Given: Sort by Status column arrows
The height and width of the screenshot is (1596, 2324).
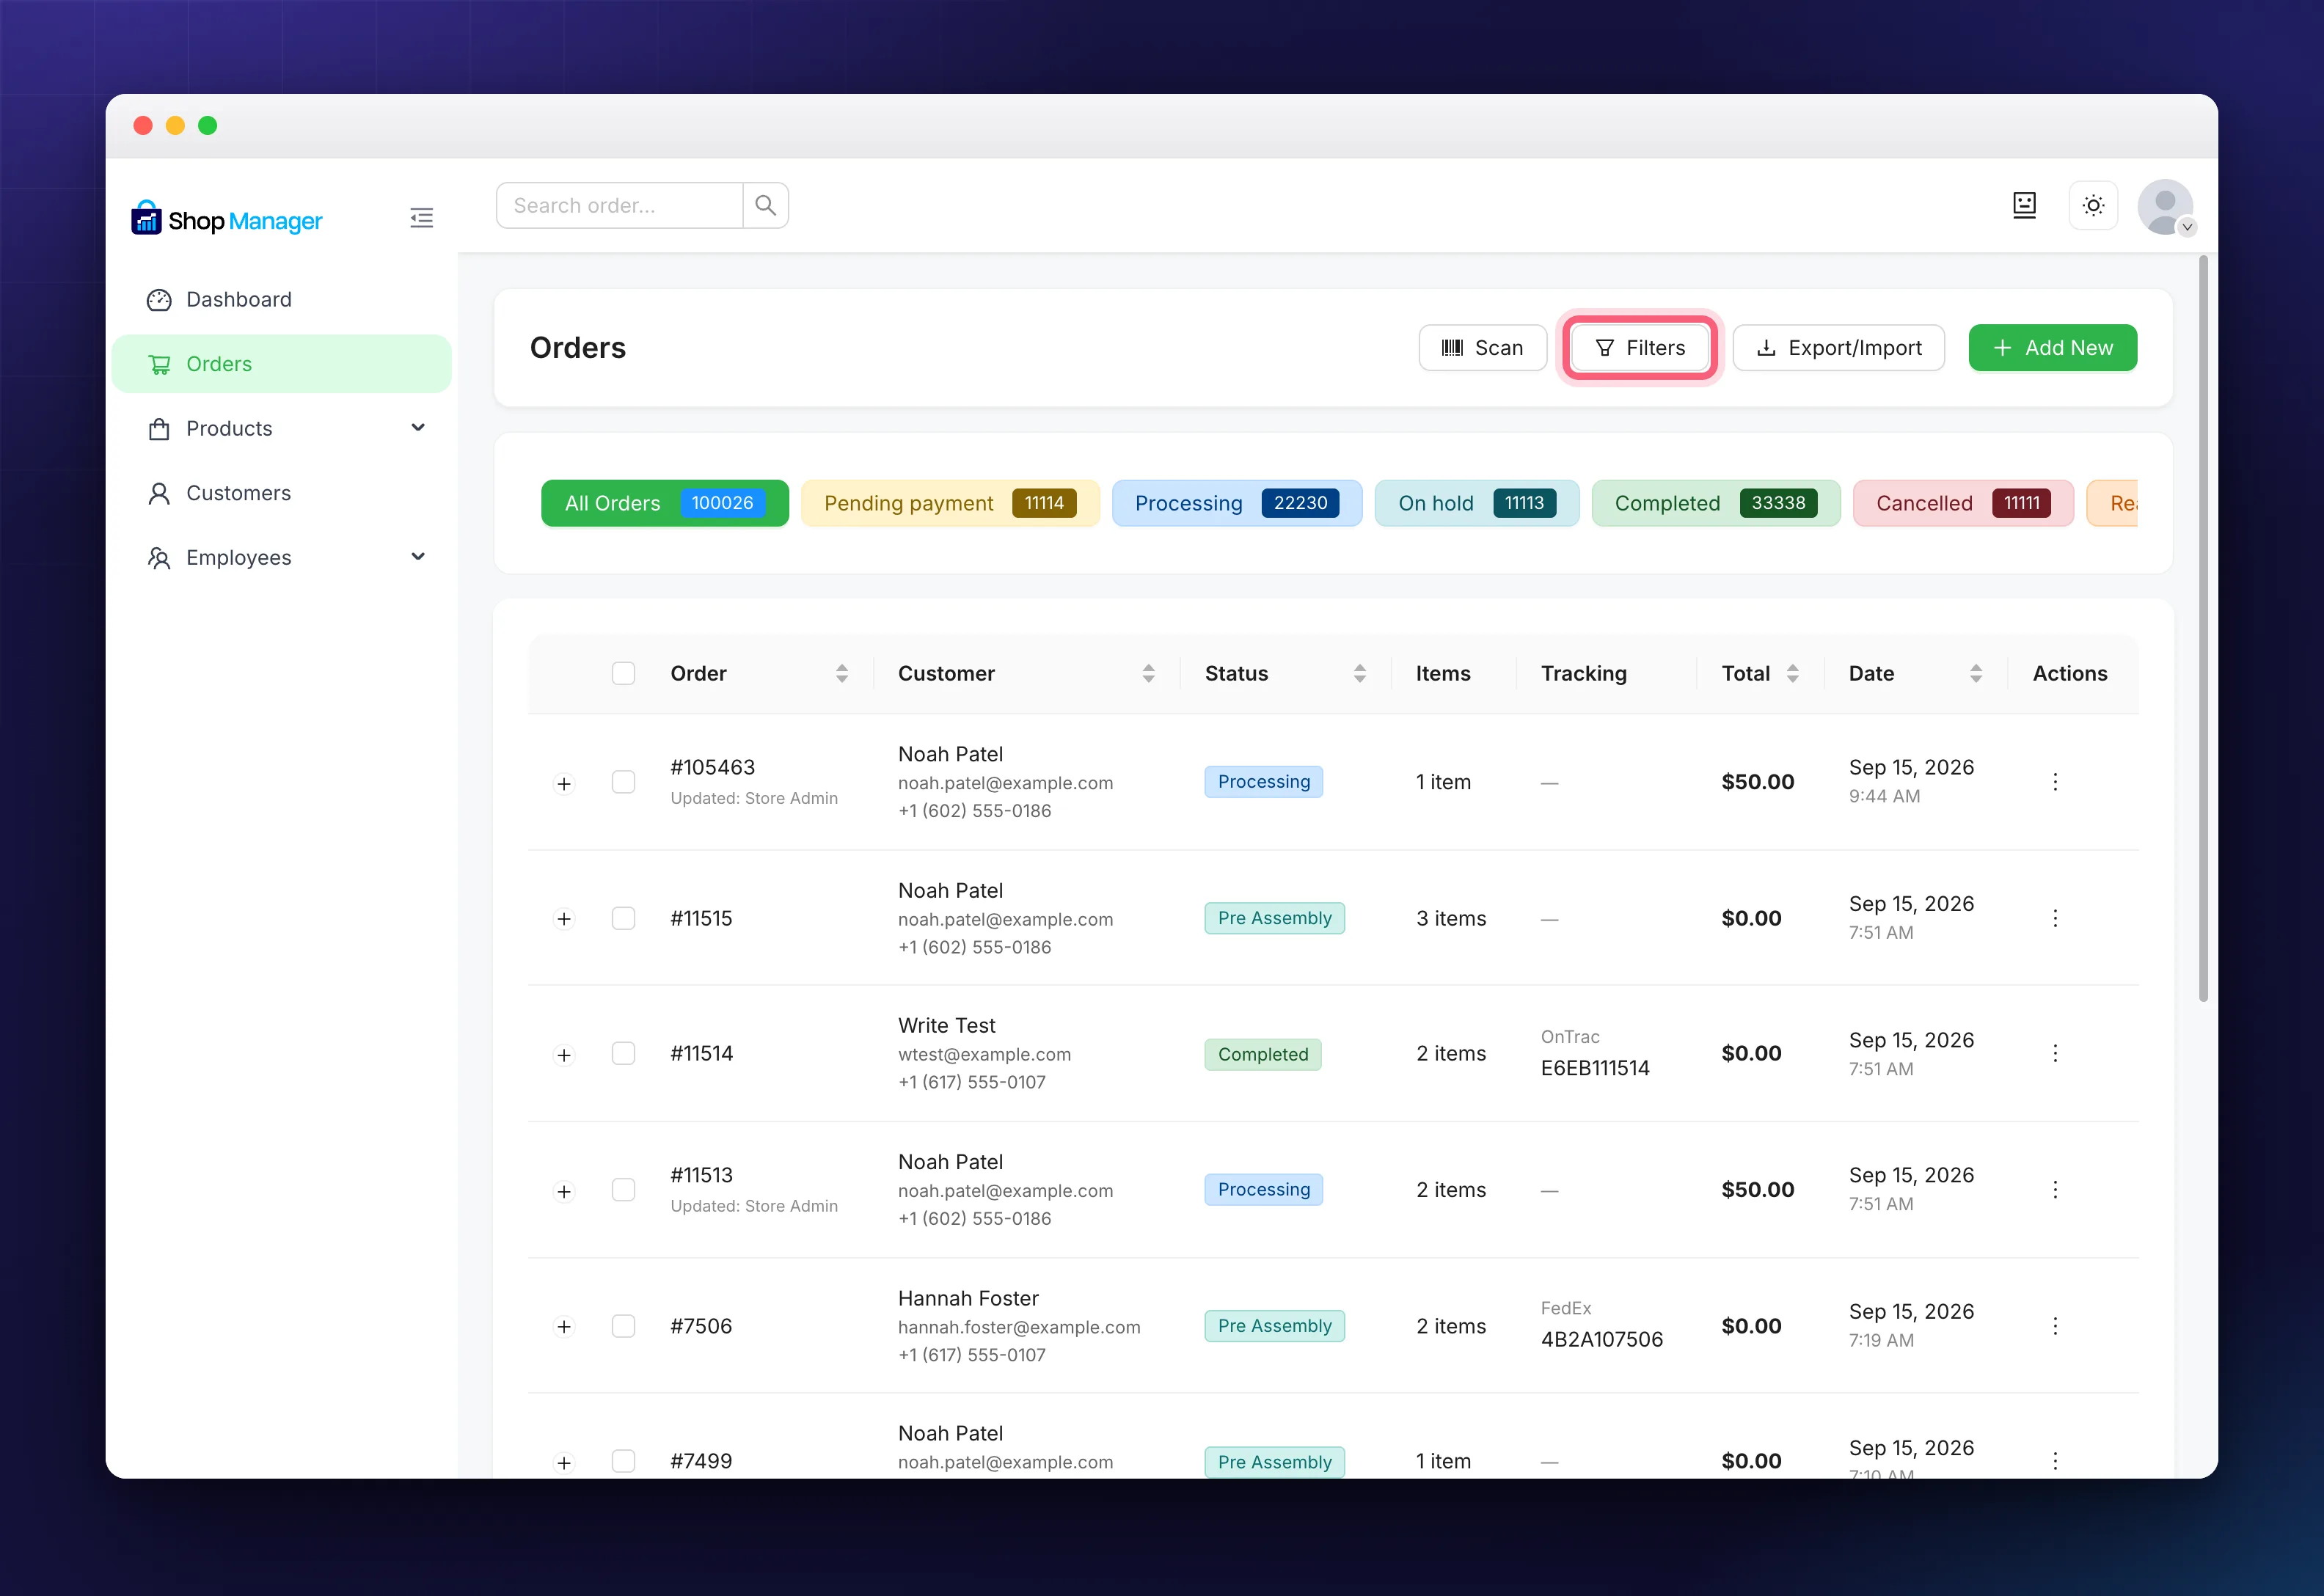Looking at the screenshot, I should tap(1359, 673).
